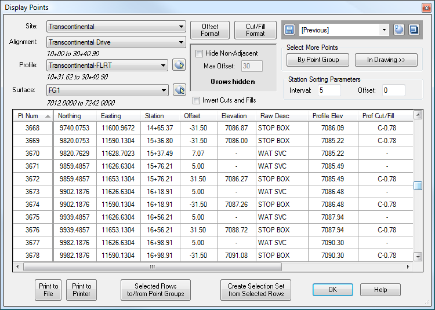Click the Max Offset field
Image resolution: width=435 pixels, height=310 pixels.
(252, 66)
